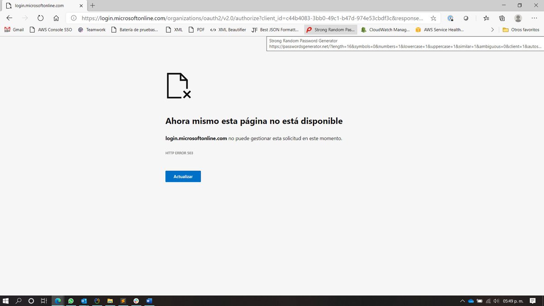Image resolution: width=544 pixels, height=306 pixels.
Task: Expand hidden icons in the system tray
Action: pos(462,301)
